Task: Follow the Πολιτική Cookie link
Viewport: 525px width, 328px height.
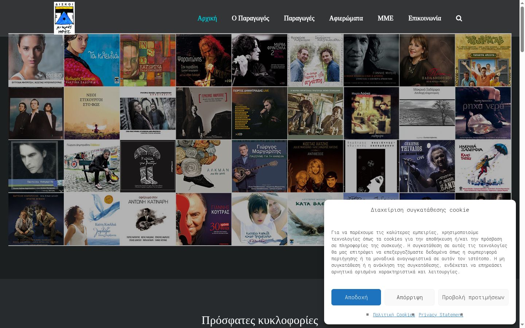Action: coord(394,315)
